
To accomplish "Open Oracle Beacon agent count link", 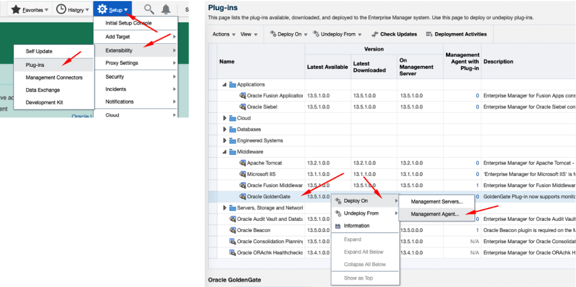I will (478, 230).
